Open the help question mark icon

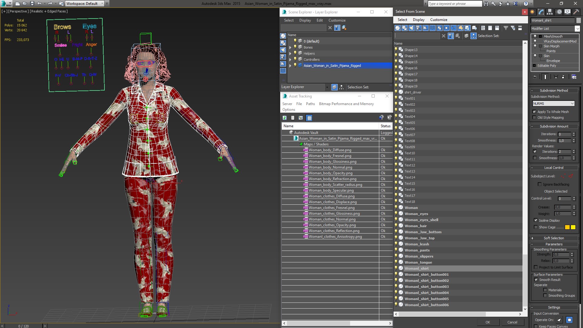coord(526,4)
